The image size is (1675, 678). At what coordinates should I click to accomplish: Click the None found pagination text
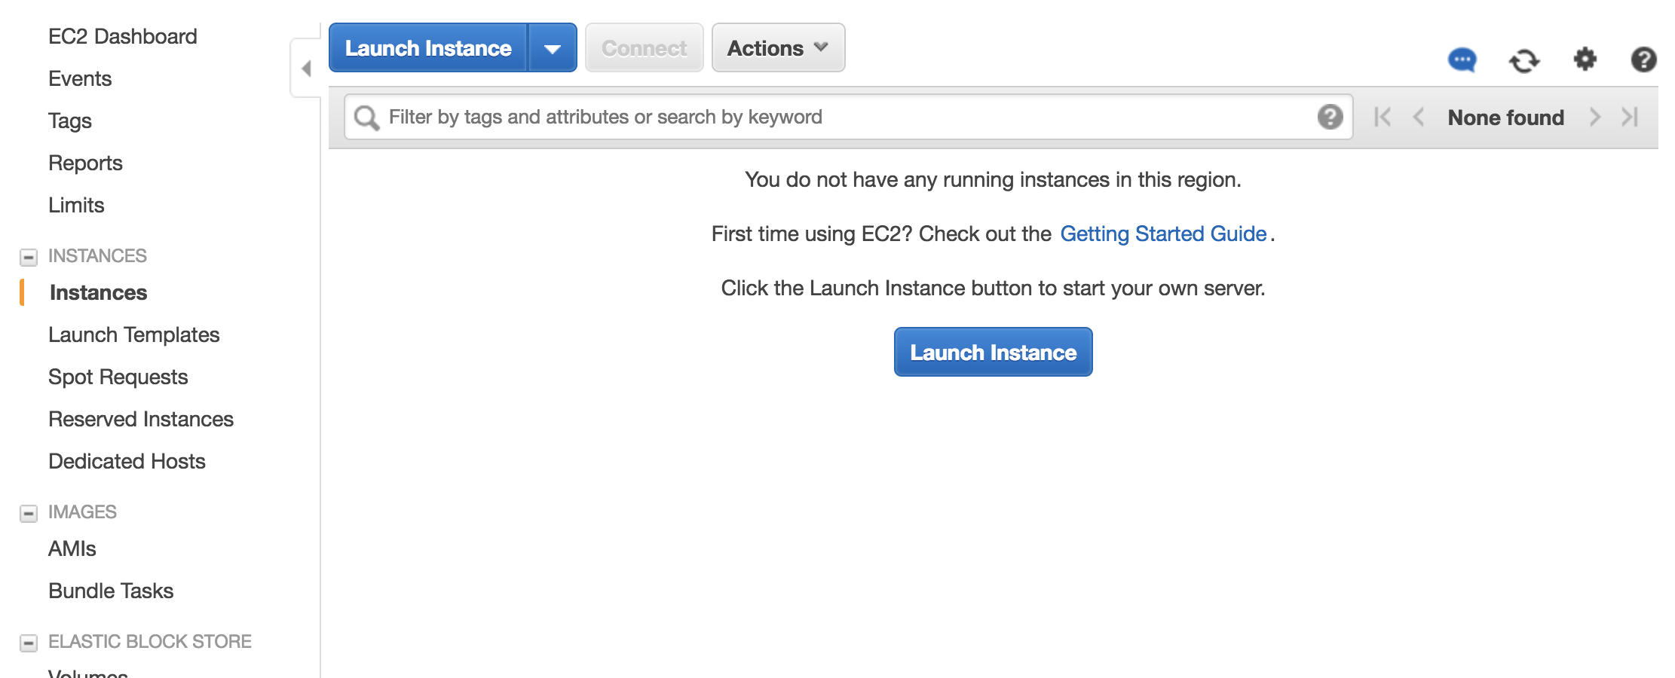(1506, 118)
